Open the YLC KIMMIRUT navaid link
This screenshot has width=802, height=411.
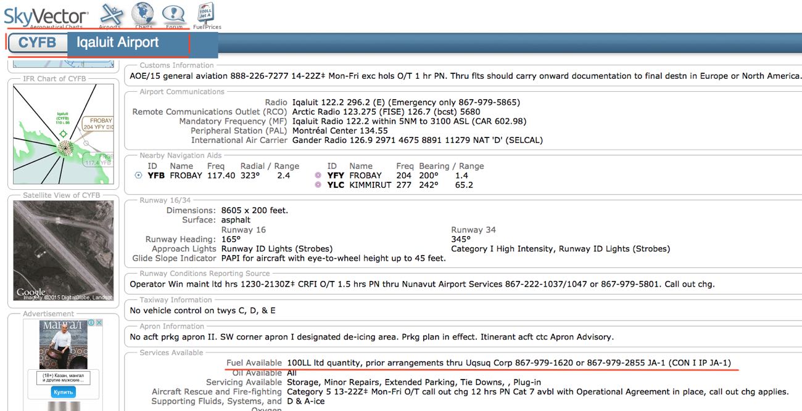[336, 185]
